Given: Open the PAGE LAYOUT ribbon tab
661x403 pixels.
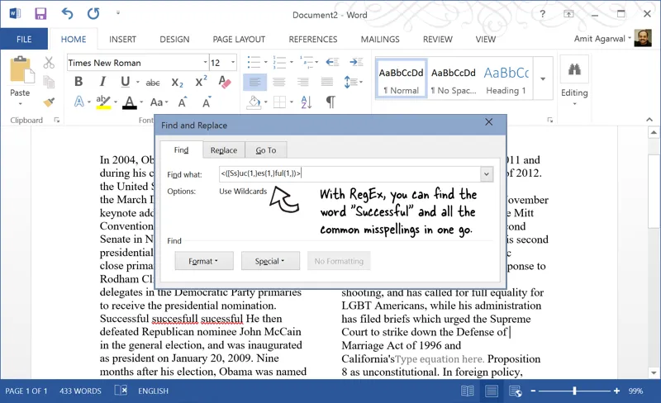Looking at the screenshot, I should (239, 39).
